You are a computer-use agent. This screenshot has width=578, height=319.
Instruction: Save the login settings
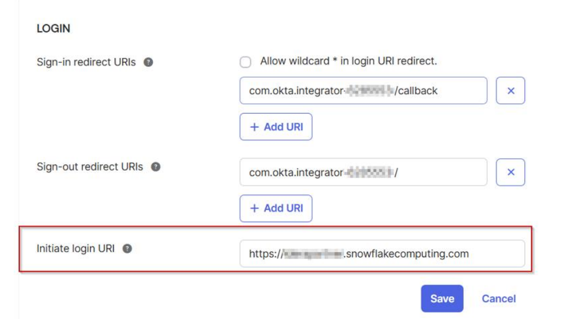tap(442, 298)
